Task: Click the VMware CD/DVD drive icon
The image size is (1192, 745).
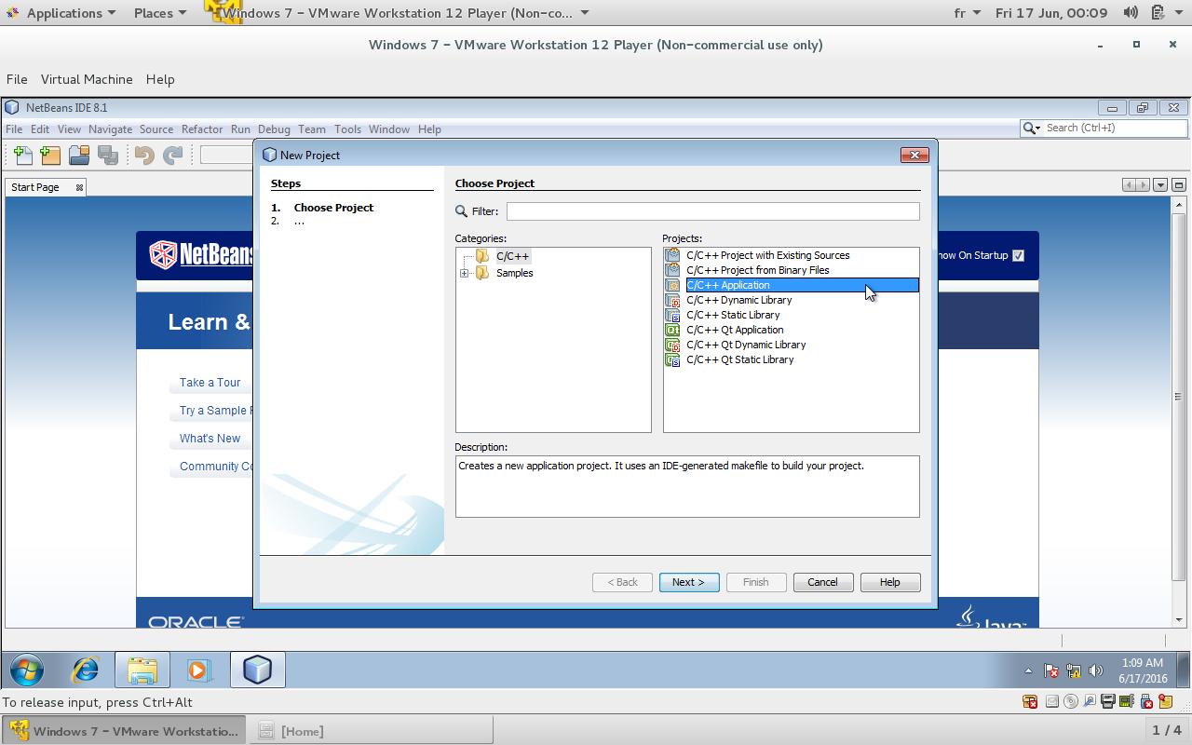Action: (1071, 701)
